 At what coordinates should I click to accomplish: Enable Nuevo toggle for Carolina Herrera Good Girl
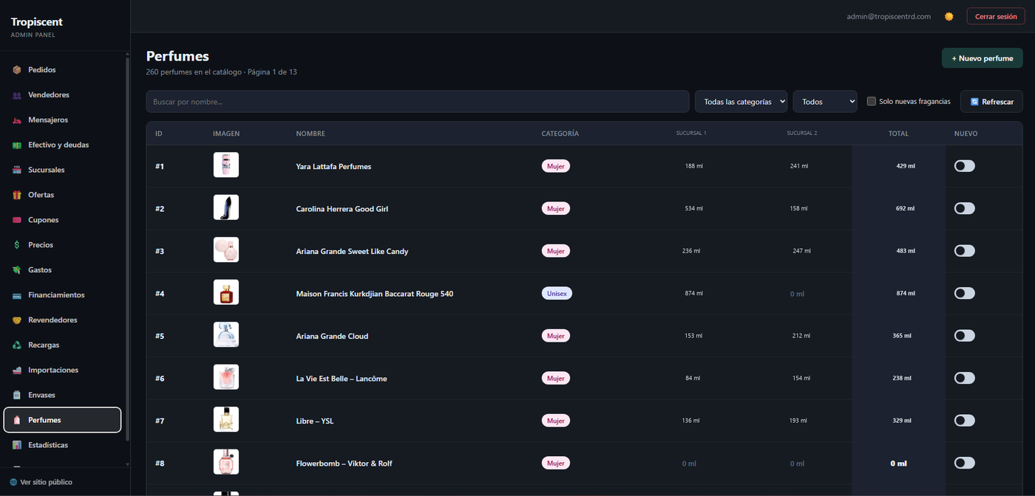[965, 209]
